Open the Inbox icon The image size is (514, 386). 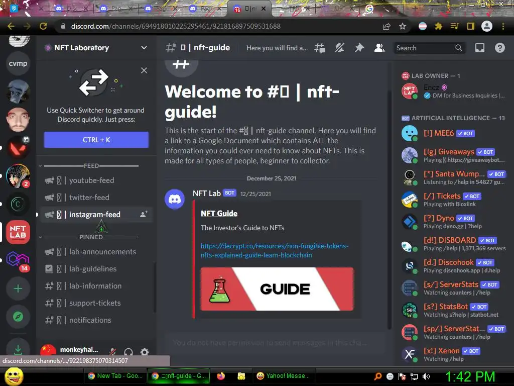479,48
